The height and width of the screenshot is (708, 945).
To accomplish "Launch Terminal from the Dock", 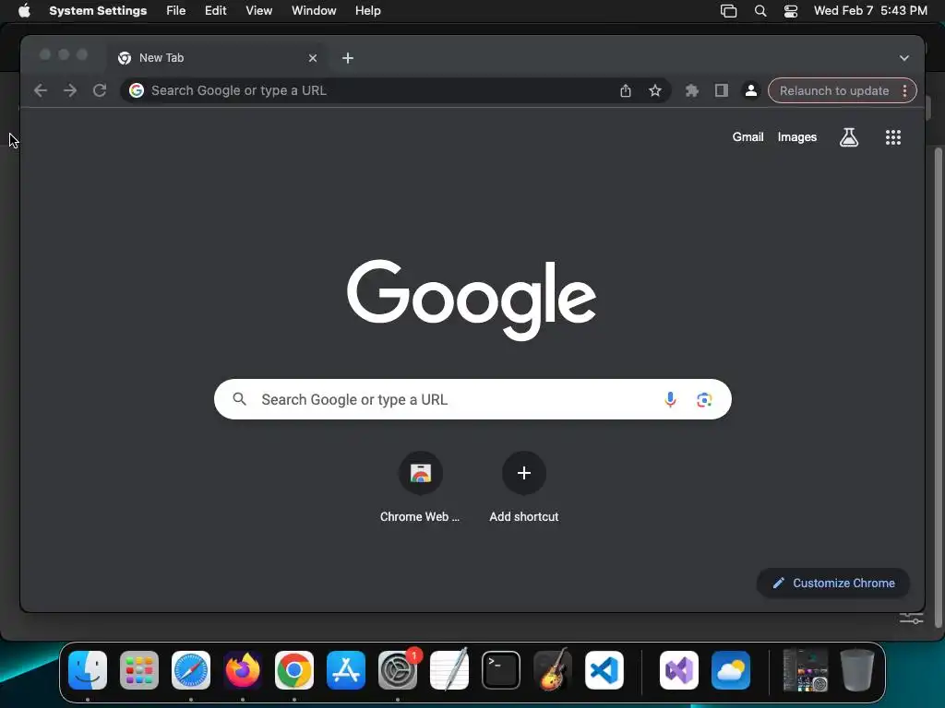I will click(x=501, y=670).
